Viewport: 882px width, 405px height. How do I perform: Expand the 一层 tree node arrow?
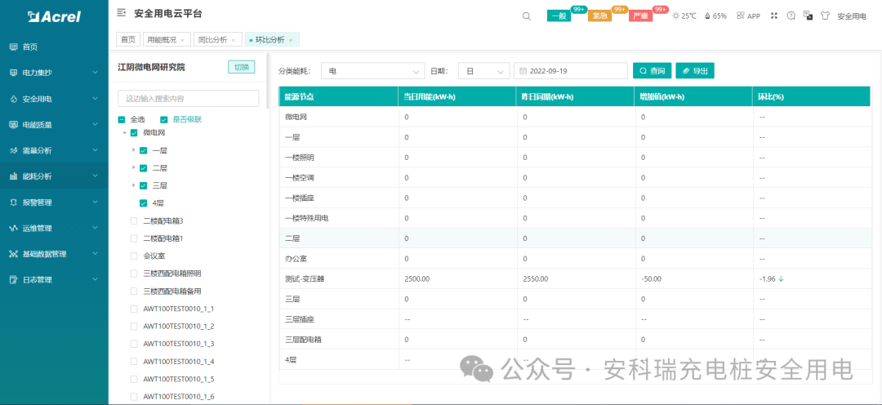tap(133, 150)
